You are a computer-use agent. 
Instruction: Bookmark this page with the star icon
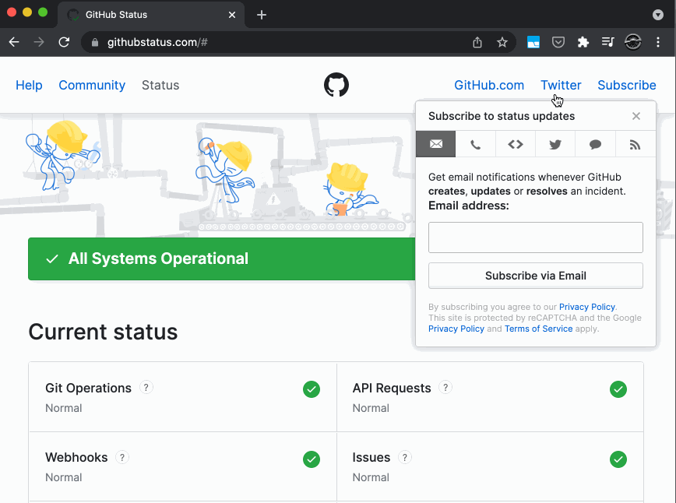[x=502, y=42]
